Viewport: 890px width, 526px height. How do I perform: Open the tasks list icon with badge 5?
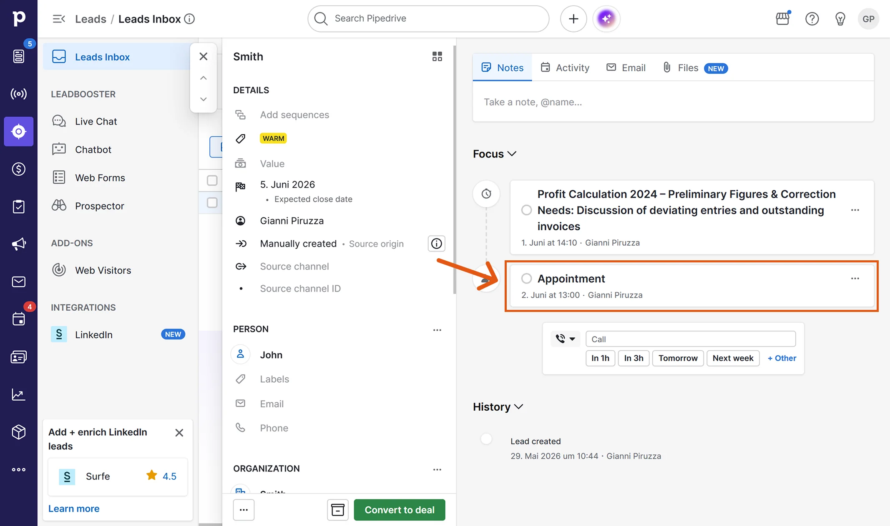(x=19, y=56)
